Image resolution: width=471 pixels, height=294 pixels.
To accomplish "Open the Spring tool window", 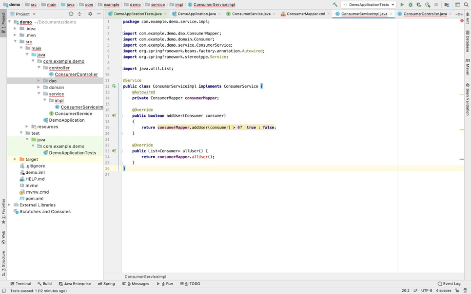I will point(106,283).
